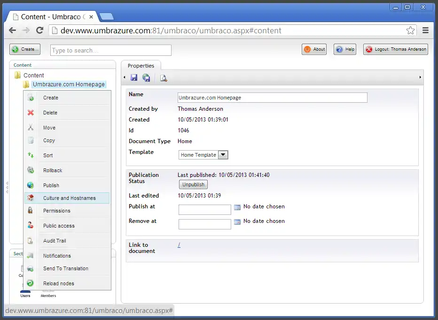Click the Save disk icon in toolbar
This screenshot has height=320, width=438.
point(134,77)
